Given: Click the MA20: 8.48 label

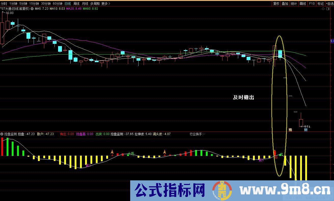Looking at the screenshot, I should (x=74, y=9).
